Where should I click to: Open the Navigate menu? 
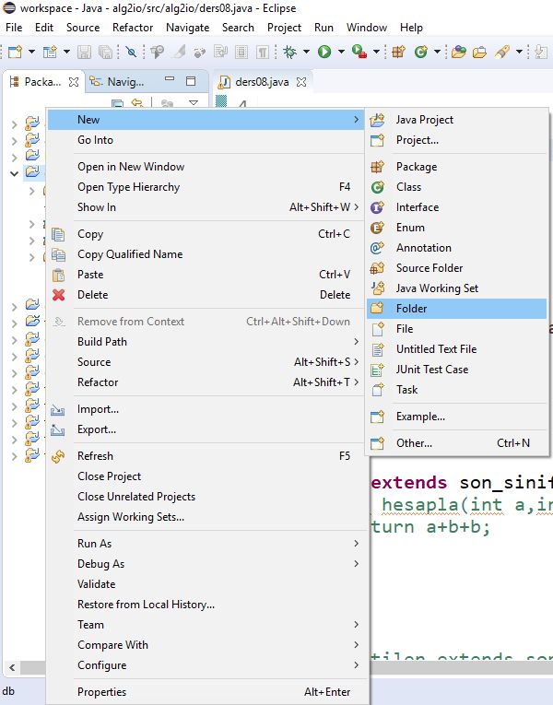tap(187, 28)
